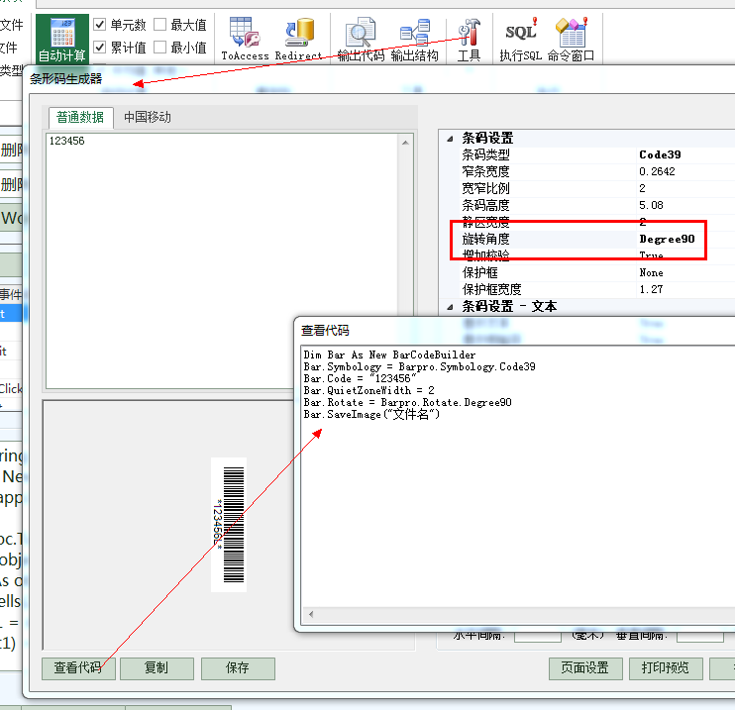Tick the 最小值 checkbox
This screenshot has width=735, height=710.
click(x=160, y=47)
